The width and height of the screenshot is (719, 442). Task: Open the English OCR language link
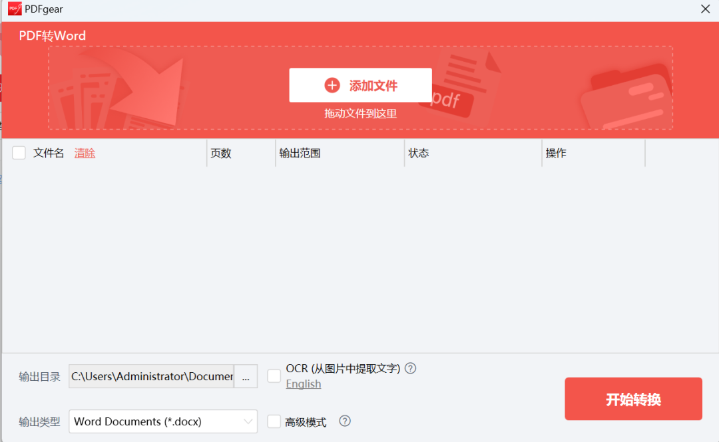pos(303,384)
